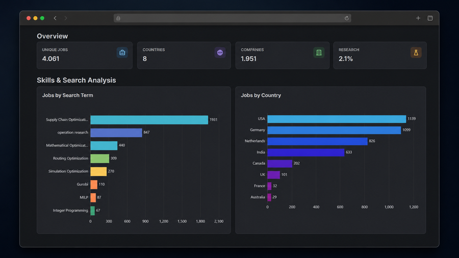
Task: Focus the browser address bar
Action: (233, 18)
